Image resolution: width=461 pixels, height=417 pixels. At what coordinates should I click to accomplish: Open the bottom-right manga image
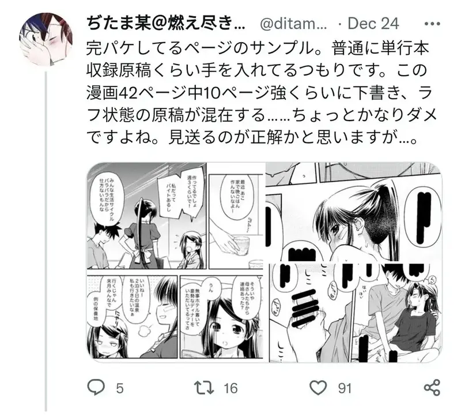354,312
